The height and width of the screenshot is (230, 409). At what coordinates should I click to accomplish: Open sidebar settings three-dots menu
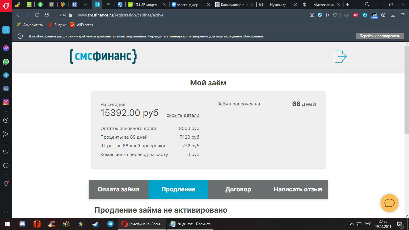[6, 212]
